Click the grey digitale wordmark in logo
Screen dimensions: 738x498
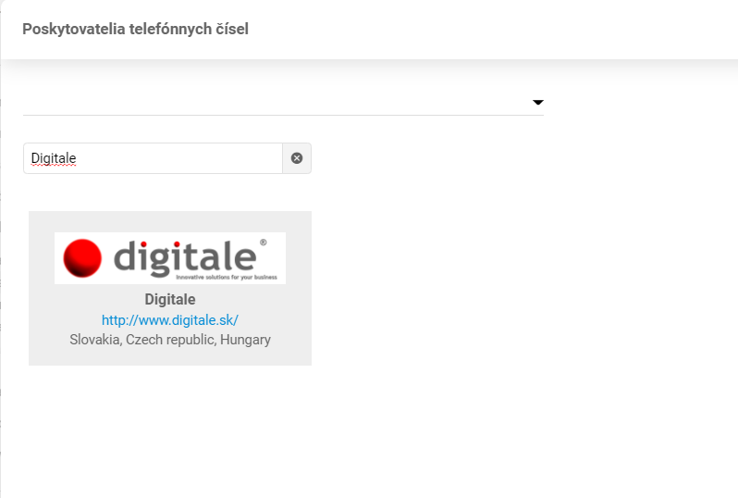[x=185, y=256]
